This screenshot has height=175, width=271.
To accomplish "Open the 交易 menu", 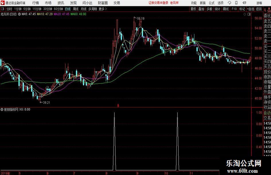I will tap(117, 3).
